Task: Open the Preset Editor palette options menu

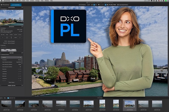Action: coord(22,85)
